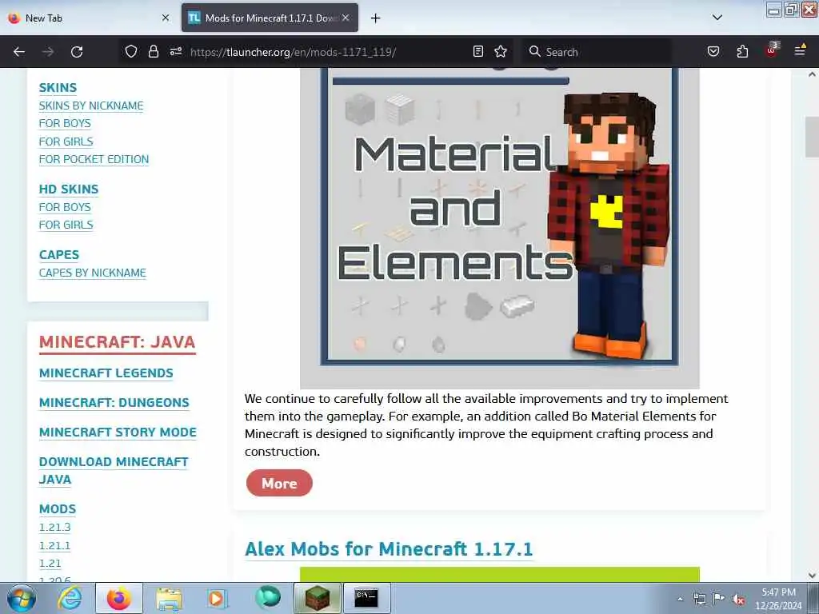Select mods version 1.21.1
The height and width of the screenshot is (614, 819).
(x=54, y=545)
